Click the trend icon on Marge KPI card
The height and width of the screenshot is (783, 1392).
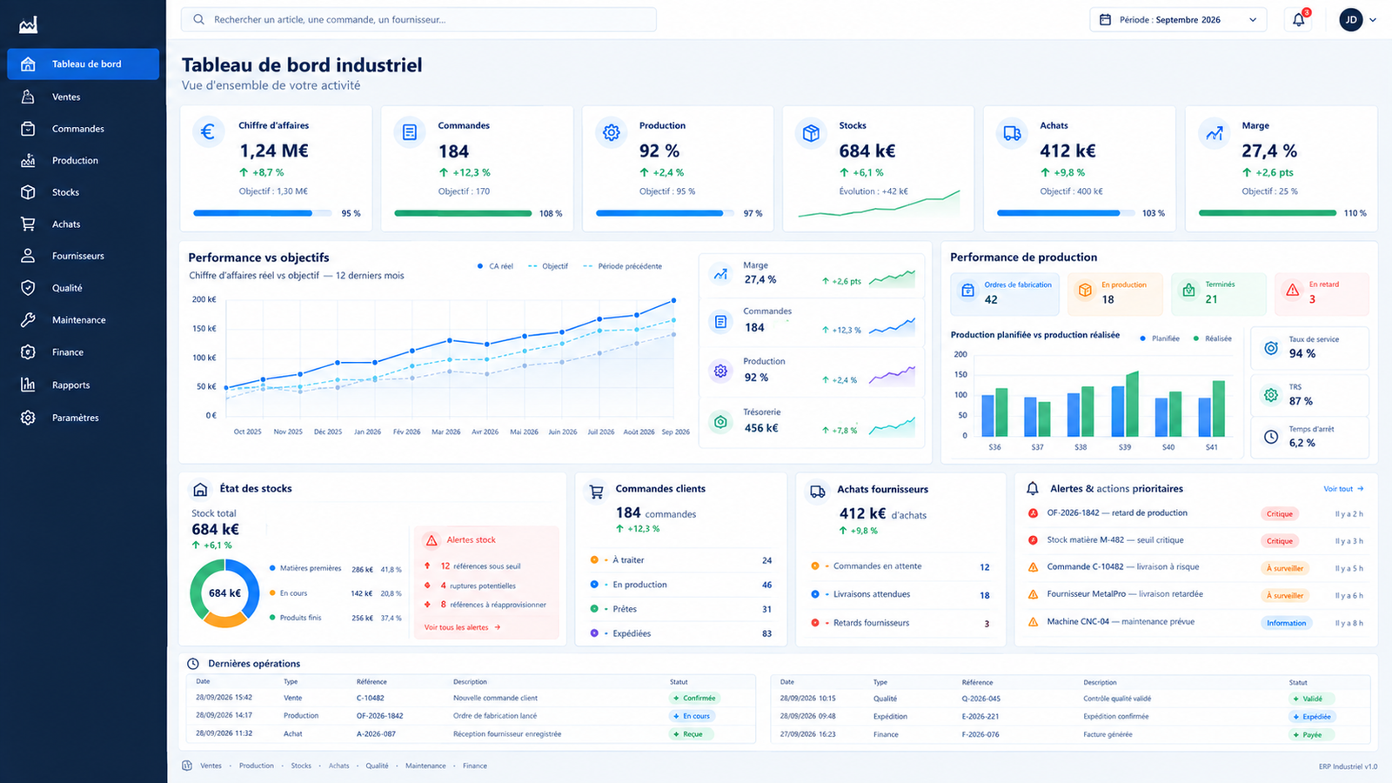(x=1214, y=132)
